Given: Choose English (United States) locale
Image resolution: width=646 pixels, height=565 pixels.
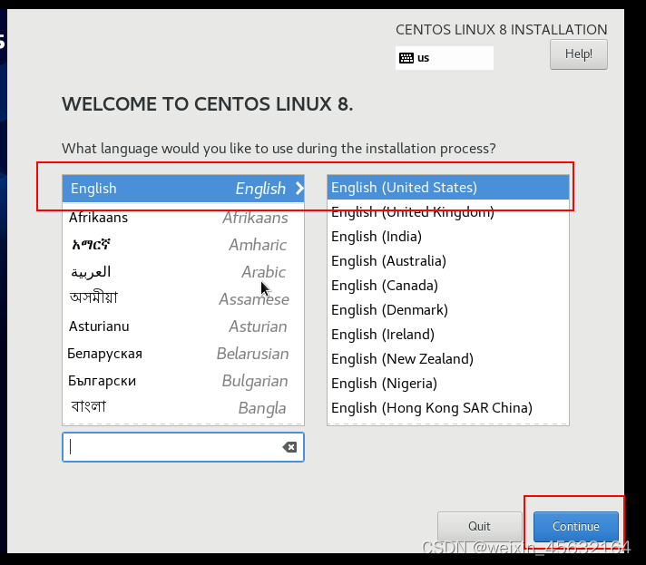Looking at the screenshot, I should click(448, 188).
